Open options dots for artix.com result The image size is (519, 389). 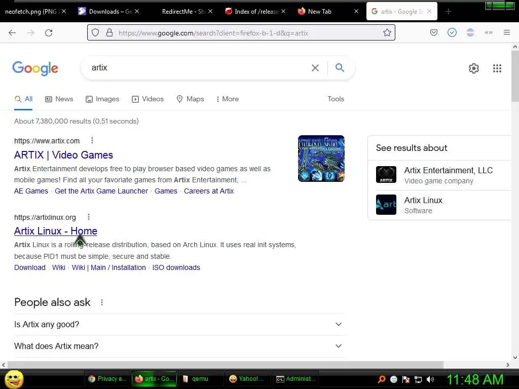[x=92, y=141]
